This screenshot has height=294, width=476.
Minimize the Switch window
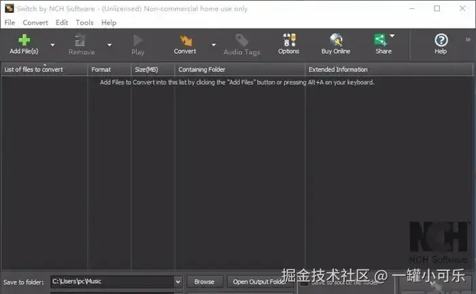coord(412,8)
